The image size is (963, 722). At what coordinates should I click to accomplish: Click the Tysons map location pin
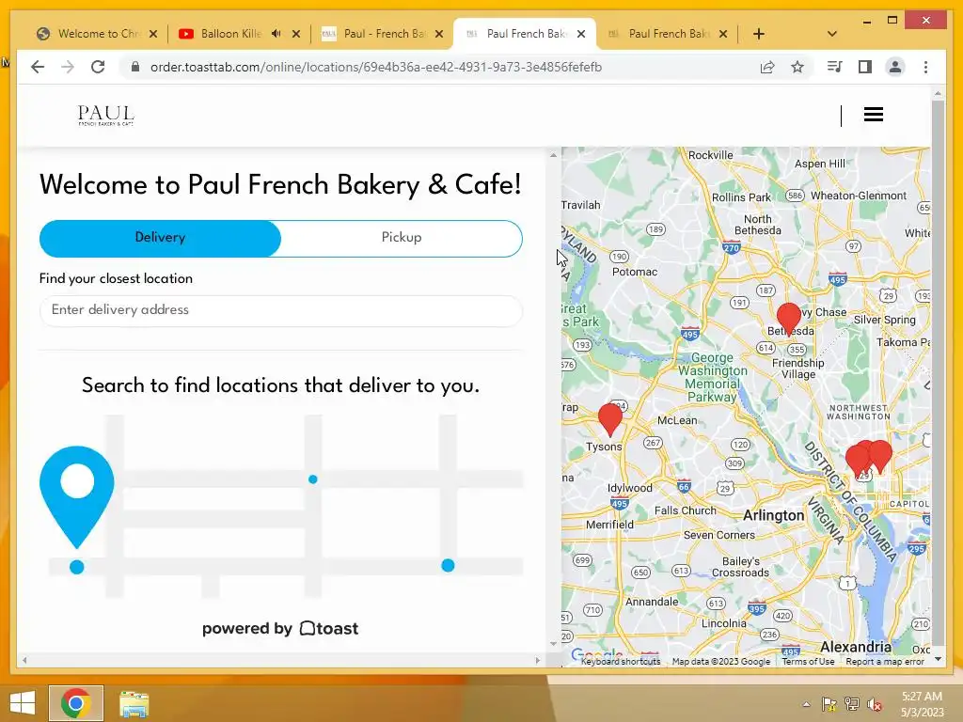pyautogui.click(x=609, y=419)
